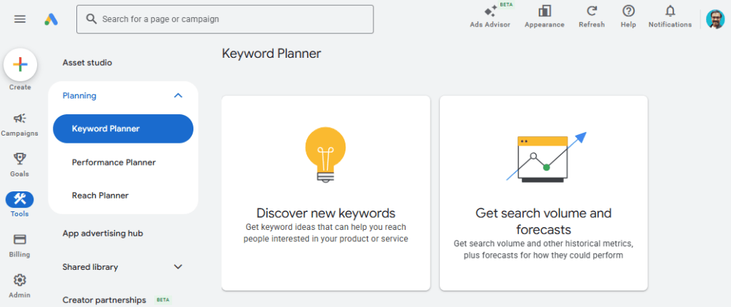Open the hamburger main menu

(20, 19)
